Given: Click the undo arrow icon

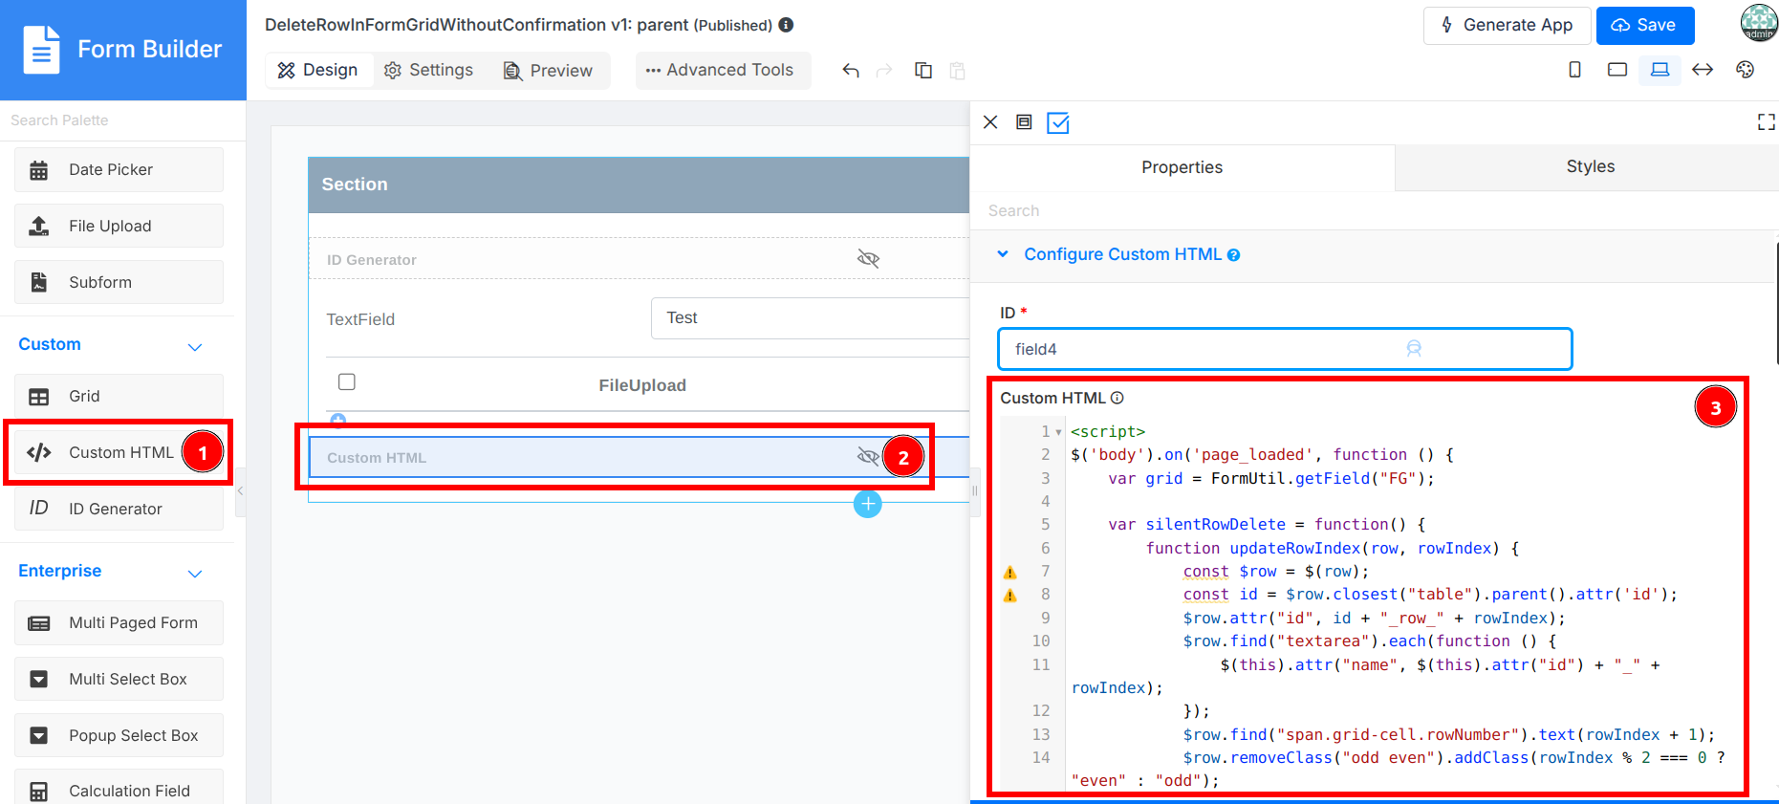Looking at the screenshot, I should [x=851, y=70].
